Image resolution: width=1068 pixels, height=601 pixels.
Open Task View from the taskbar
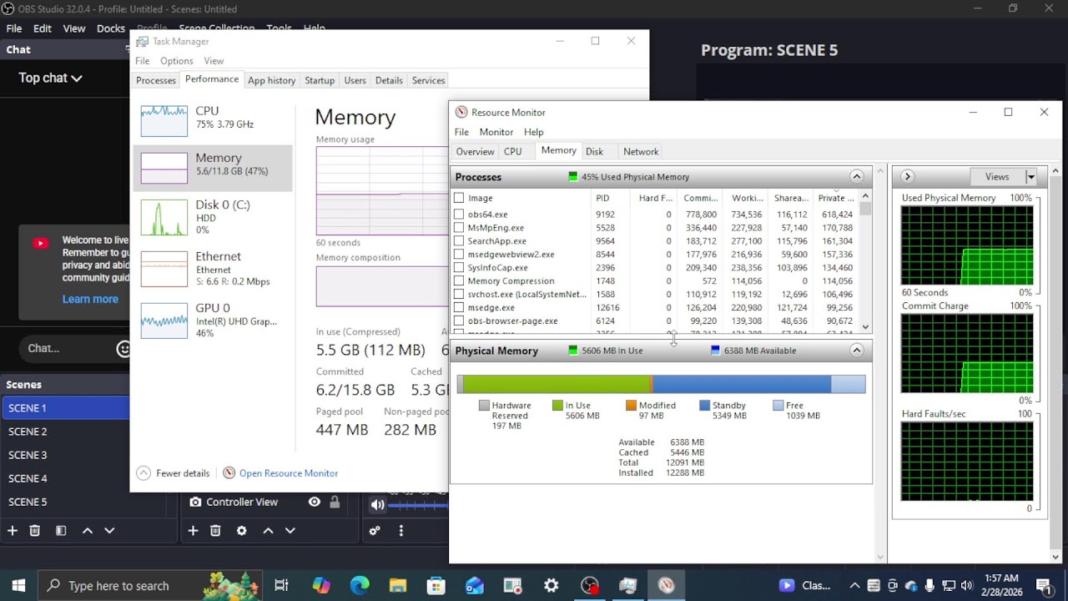tap(281, 586)
